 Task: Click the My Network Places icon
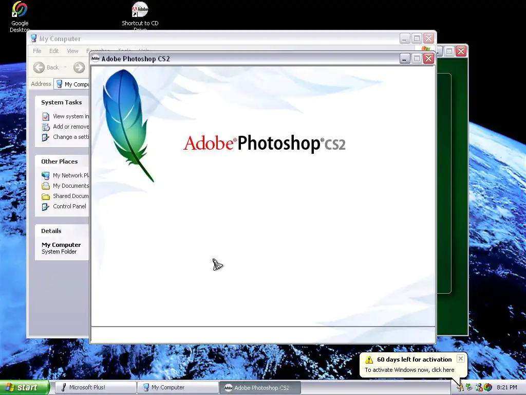pyautogui.click(x=46, y=176)
